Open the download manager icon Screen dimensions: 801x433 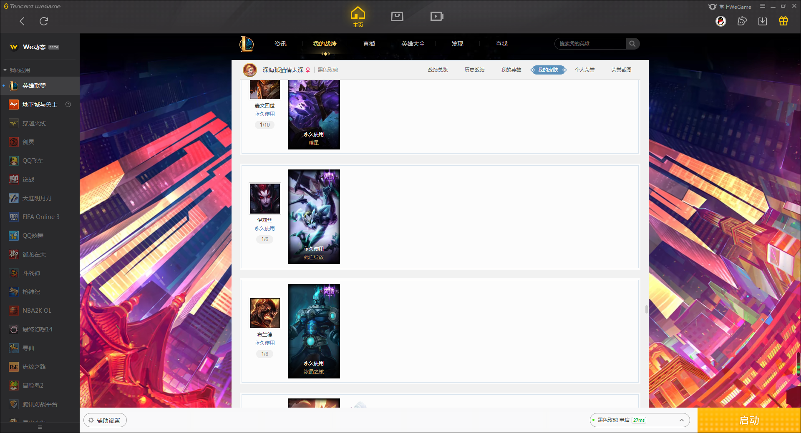point(763,21)
